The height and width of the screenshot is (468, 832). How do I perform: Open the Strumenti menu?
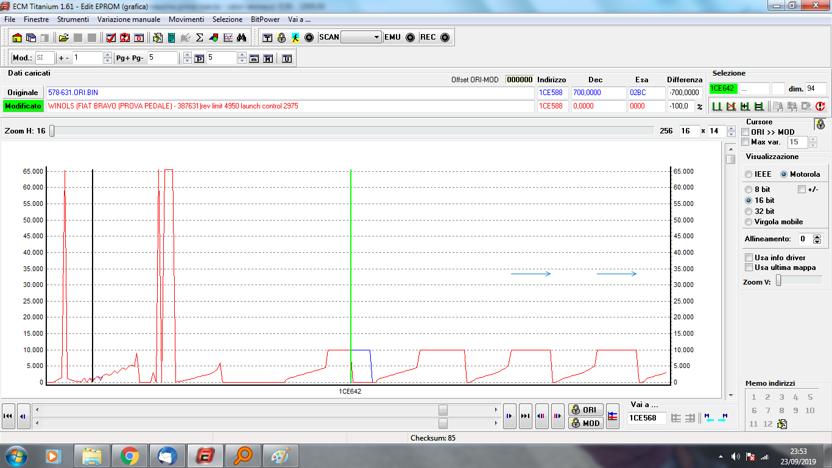pyautogui.click(x=72, y=19)
